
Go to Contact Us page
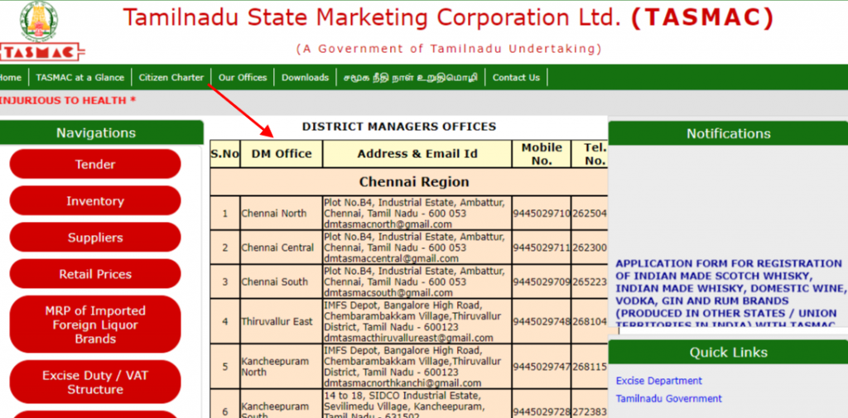click(516, 77)
